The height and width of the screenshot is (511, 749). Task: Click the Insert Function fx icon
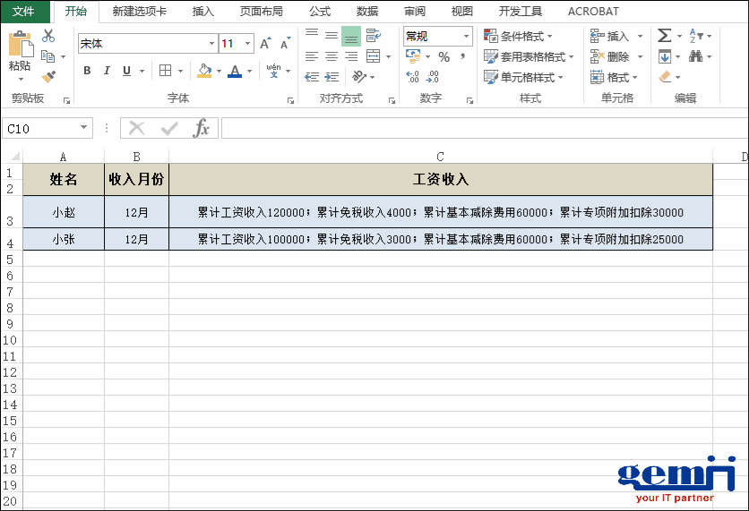click(201, 128)
